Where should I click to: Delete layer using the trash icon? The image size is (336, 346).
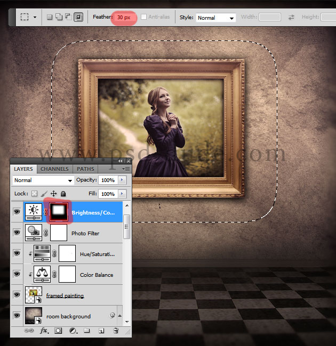pos(115,331)
